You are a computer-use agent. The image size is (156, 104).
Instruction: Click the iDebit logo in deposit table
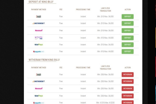(38, 17)
